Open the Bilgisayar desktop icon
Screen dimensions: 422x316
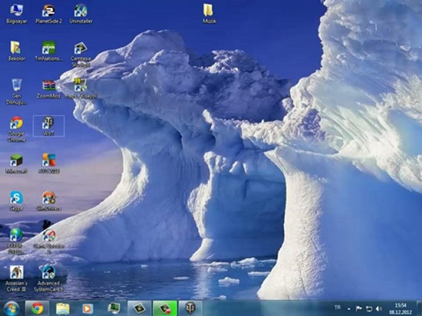pyautogui.click(x=16, y=14)
